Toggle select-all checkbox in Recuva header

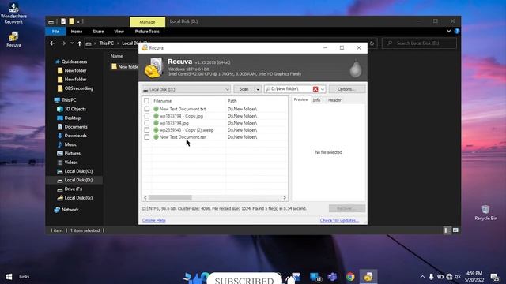(146, 101)
